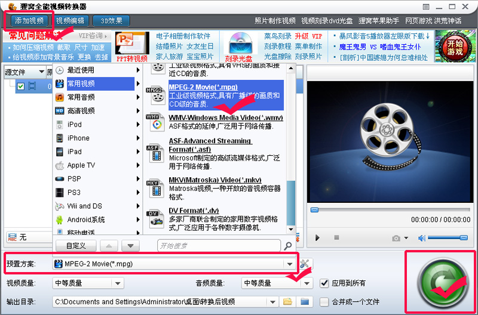478x315 pixels.
Task: Click the 常用音频 music note icon
Action: point(59,97)
